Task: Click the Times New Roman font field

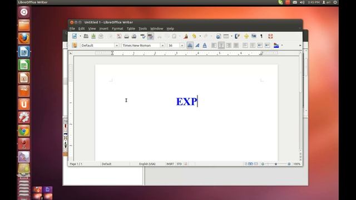Action: click(x=141, y=46)
